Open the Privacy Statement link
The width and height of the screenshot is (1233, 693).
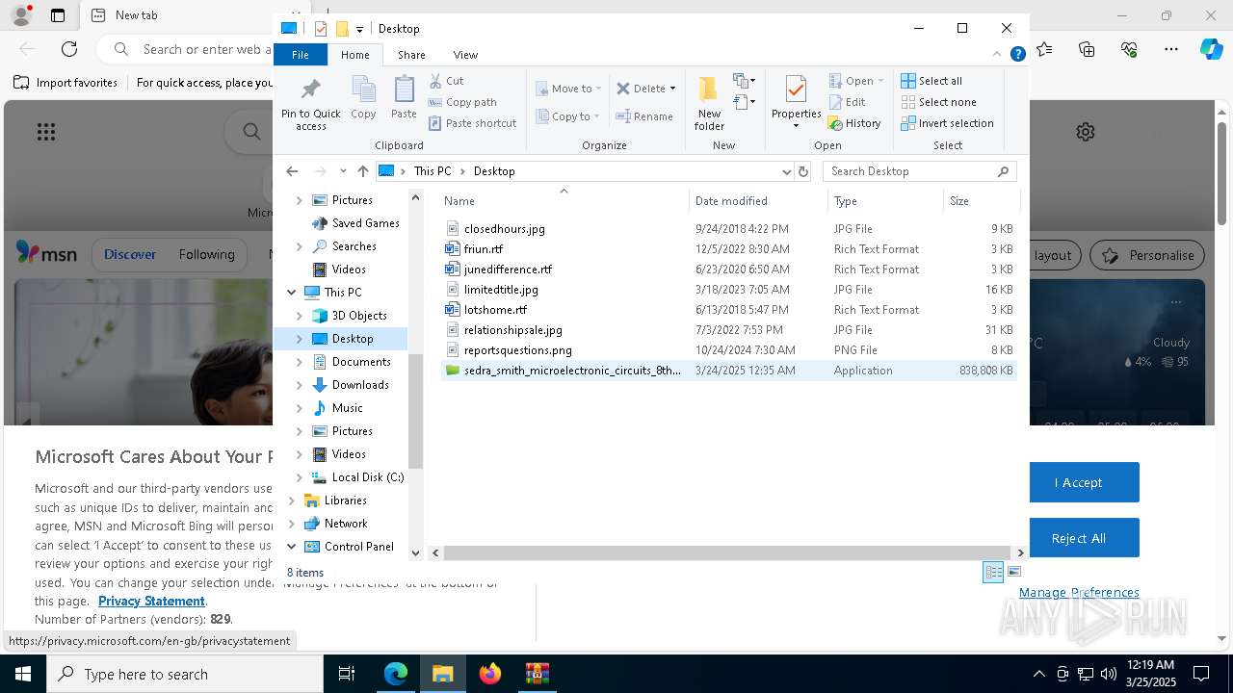[x=151, y=601]
